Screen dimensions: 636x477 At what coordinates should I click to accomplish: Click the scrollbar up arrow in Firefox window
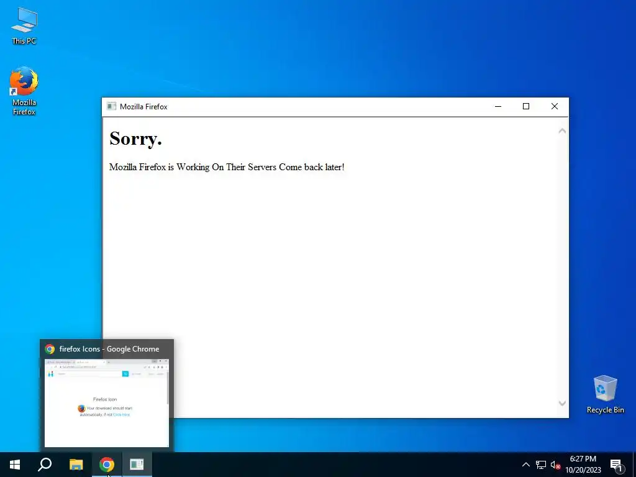click(x=562, y=130)
